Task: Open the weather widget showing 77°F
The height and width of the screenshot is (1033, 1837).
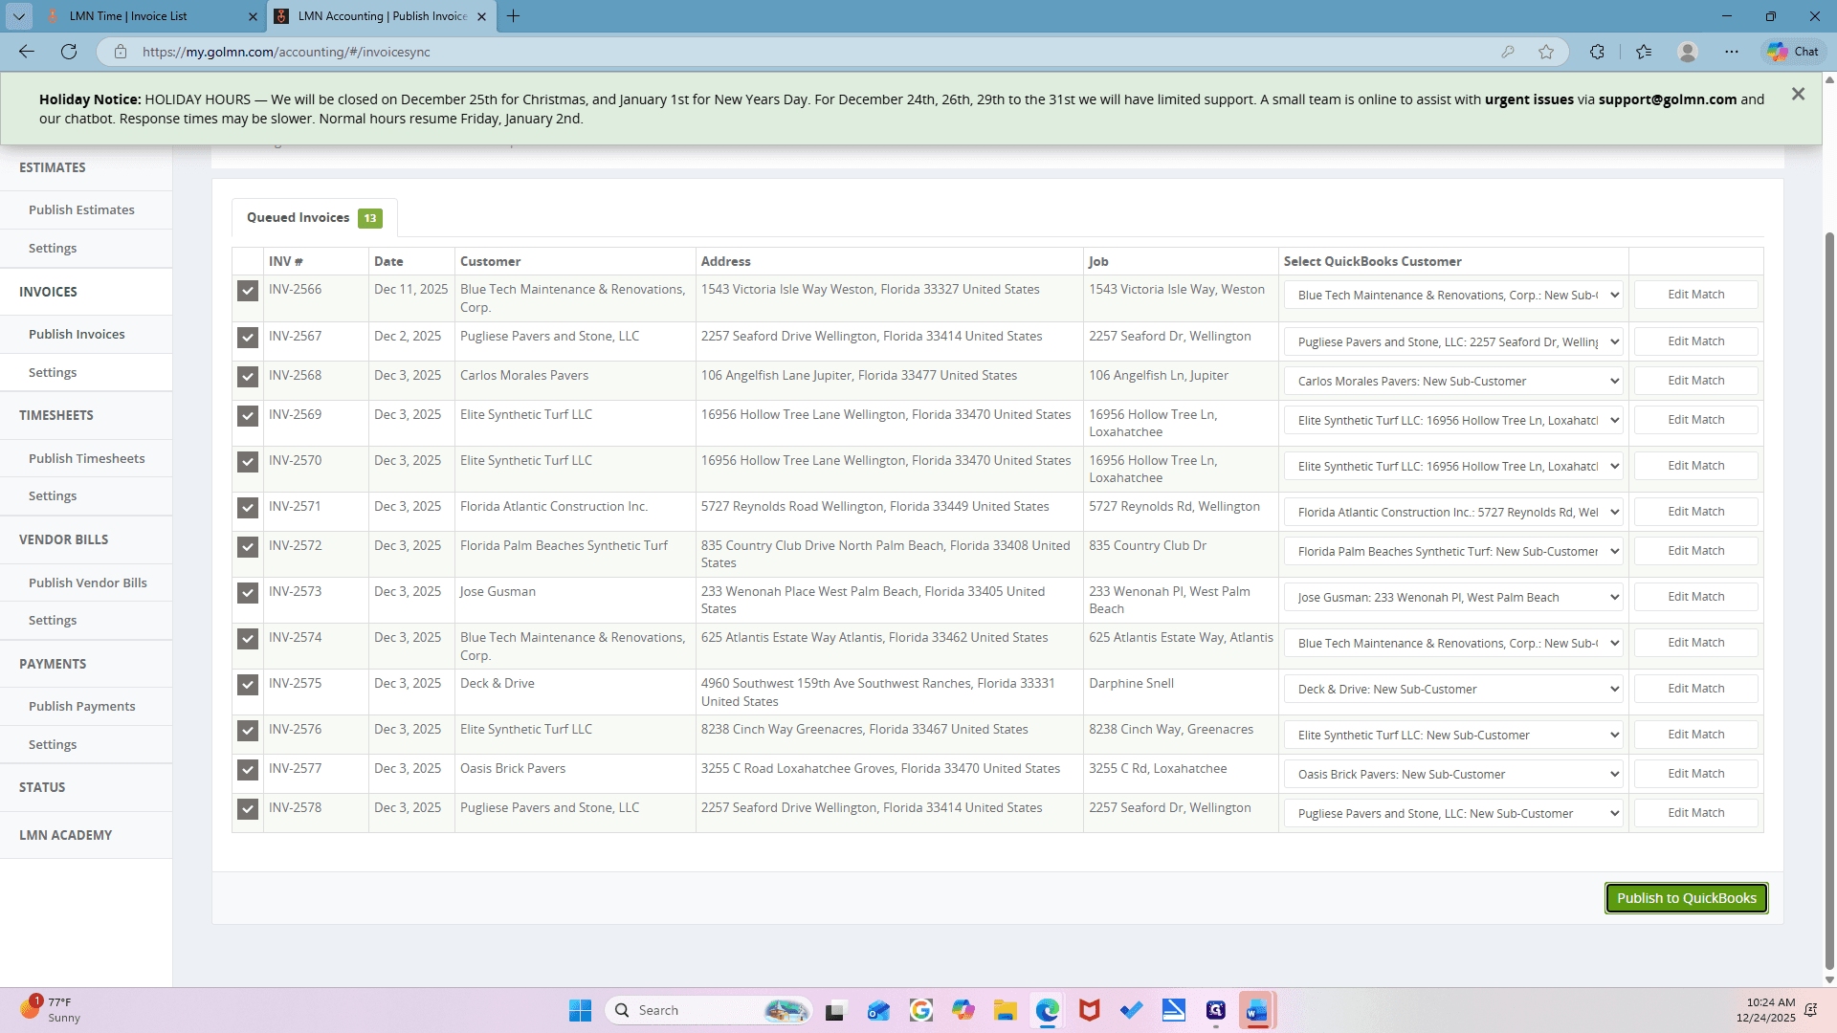Action: (x=50, y=1010)
